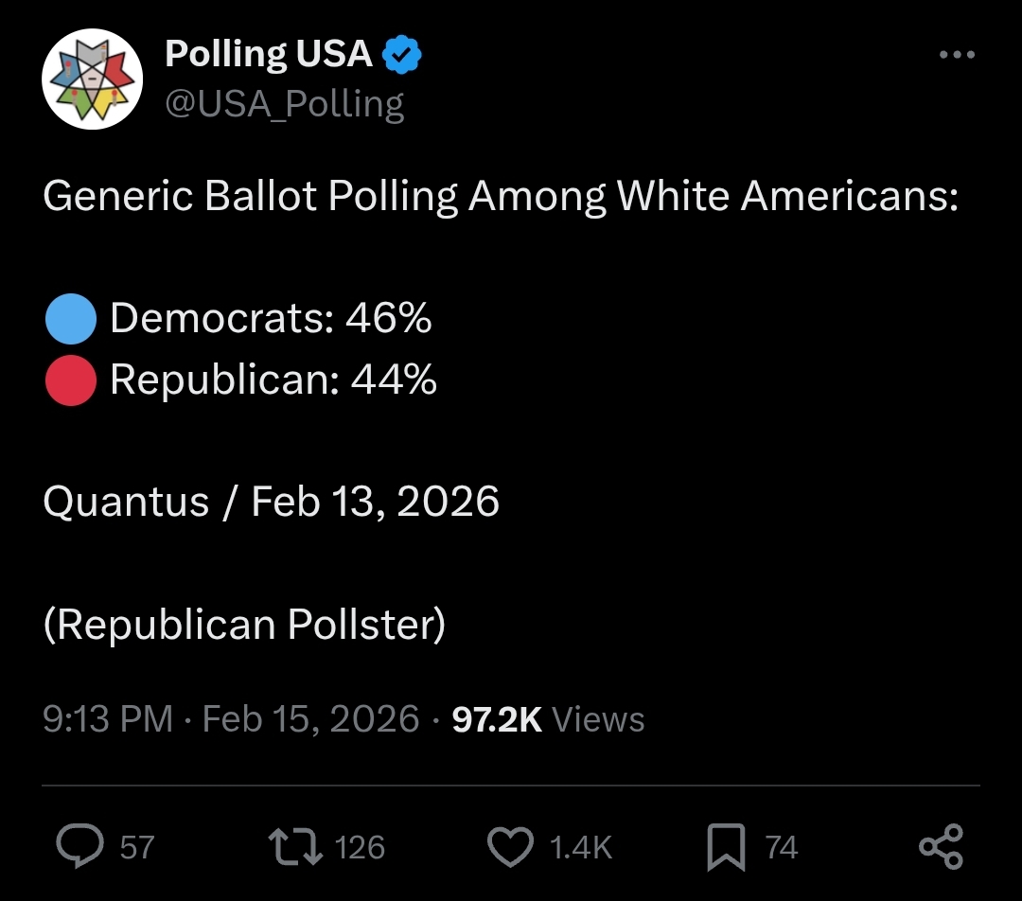This screenshot has width=1022, height=901.
Task: Click the Quantus / Feb 13, 2026 text
Action: [x=271, y=501]
